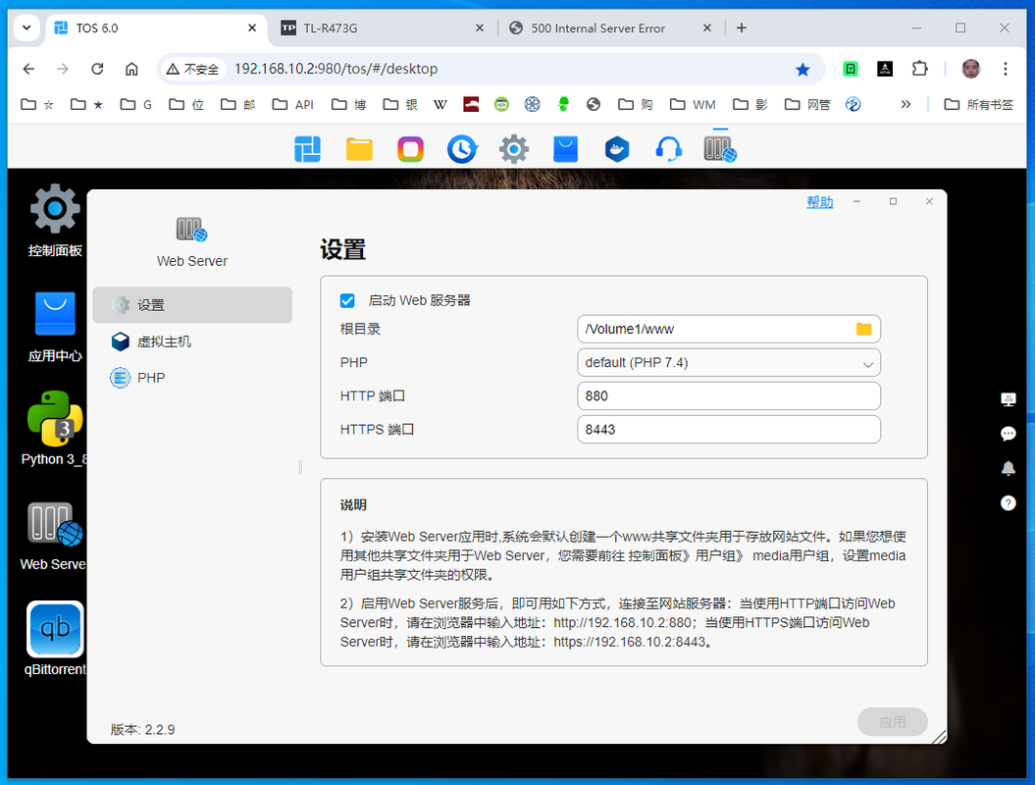The height and width of the screenshot is (785, 1035).
Task: Close the 500 Internal Server Error tab
Action: point(707,27)
